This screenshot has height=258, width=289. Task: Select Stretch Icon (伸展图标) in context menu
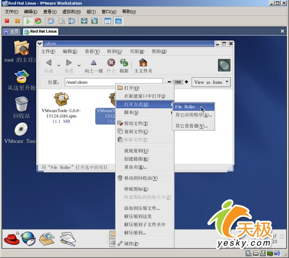(x=145, y=189)
